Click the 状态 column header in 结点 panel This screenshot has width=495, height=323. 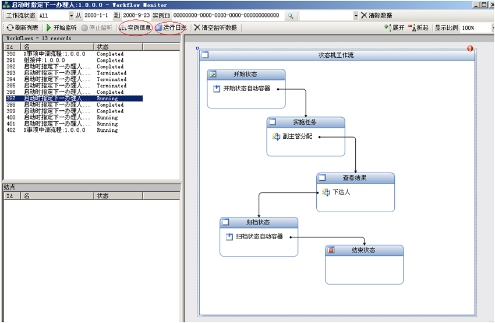click(119, 196)
